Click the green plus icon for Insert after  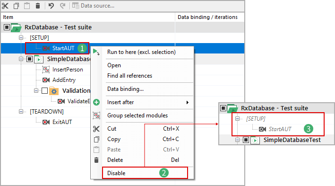pos(96,102)
